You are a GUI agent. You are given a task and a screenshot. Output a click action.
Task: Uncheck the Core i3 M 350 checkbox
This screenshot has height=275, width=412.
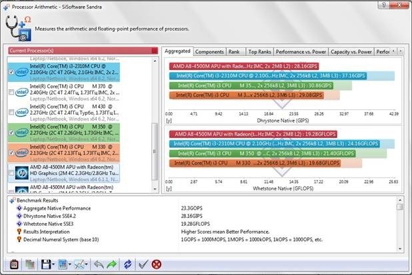11,133
